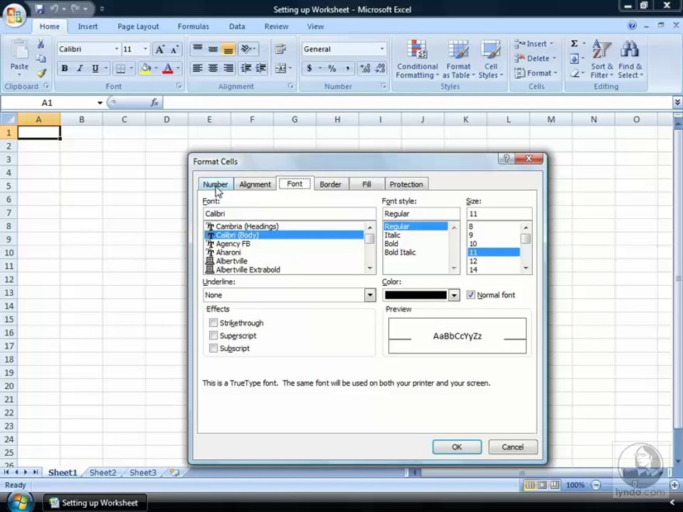The image size is (683, 512).
Task: Switch to the Border tab in dialog
Action: tap(330, 184)
